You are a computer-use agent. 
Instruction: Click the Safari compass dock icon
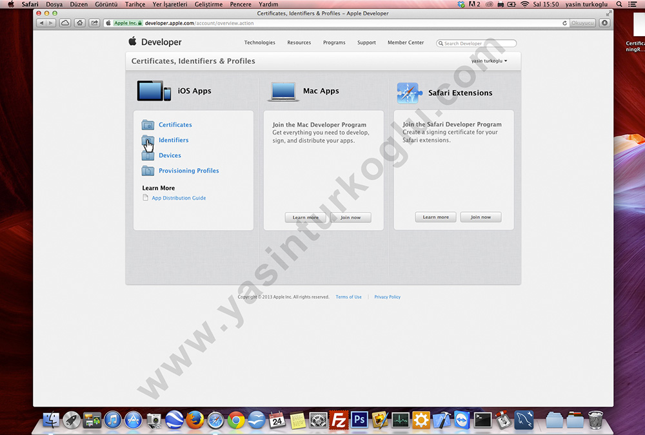click(215, 420)
